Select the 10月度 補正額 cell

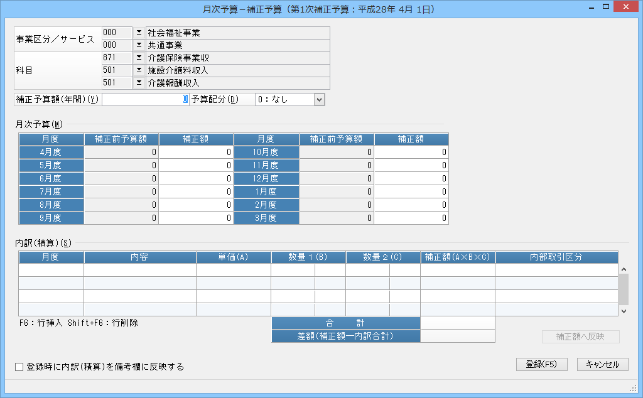(411, 152)
